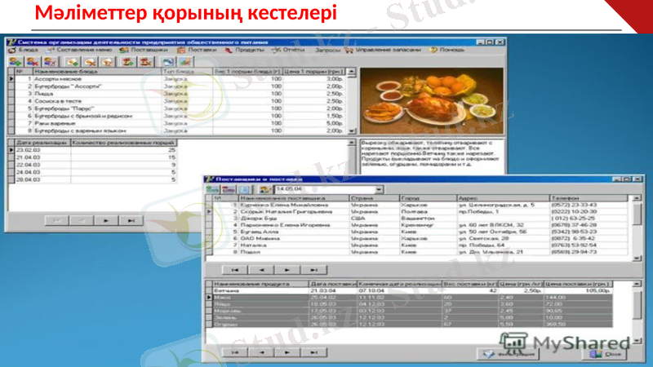
Task: Jump to first supplier in the upper suppliers navigator
Action: tap(234, 270)
